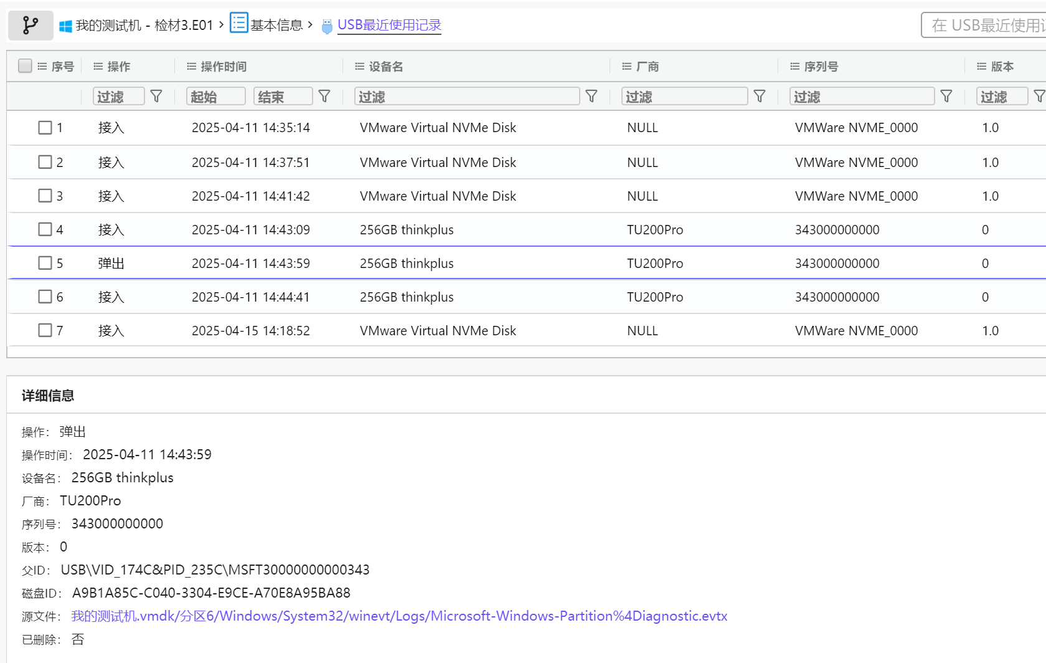Toggle the select-all checkbox in header
This screenshot has height=663, width=1046.
pyautogui.click(x=25, y=65)
